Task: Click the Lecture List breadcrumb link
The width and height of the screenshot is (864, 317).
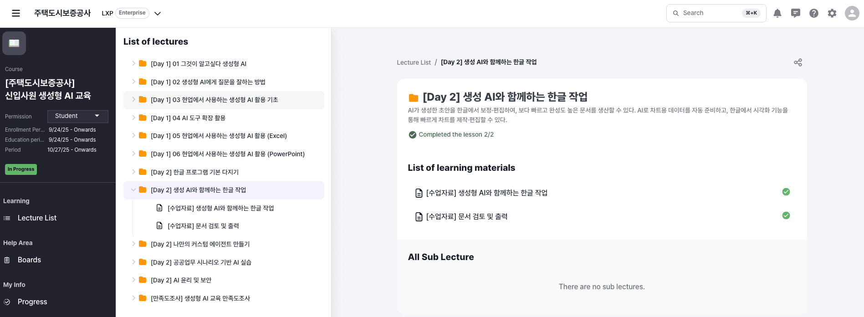Action: click(414, 62)
